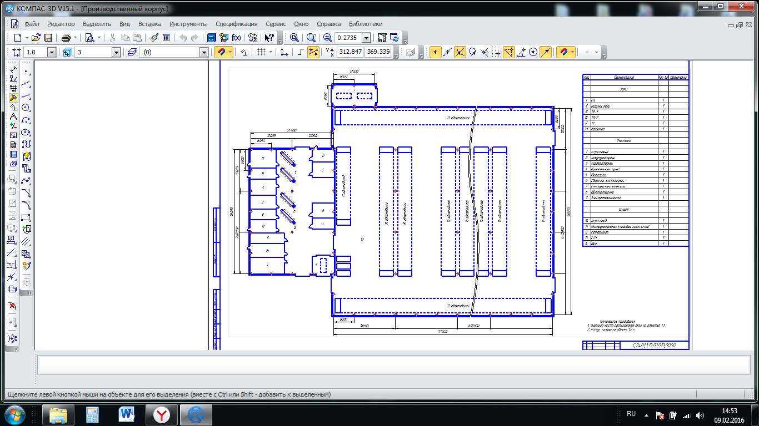Open the f(x) variables panel
Viewport: 759px width, 426px height.
pyautogui.click(x=236, y=38)
